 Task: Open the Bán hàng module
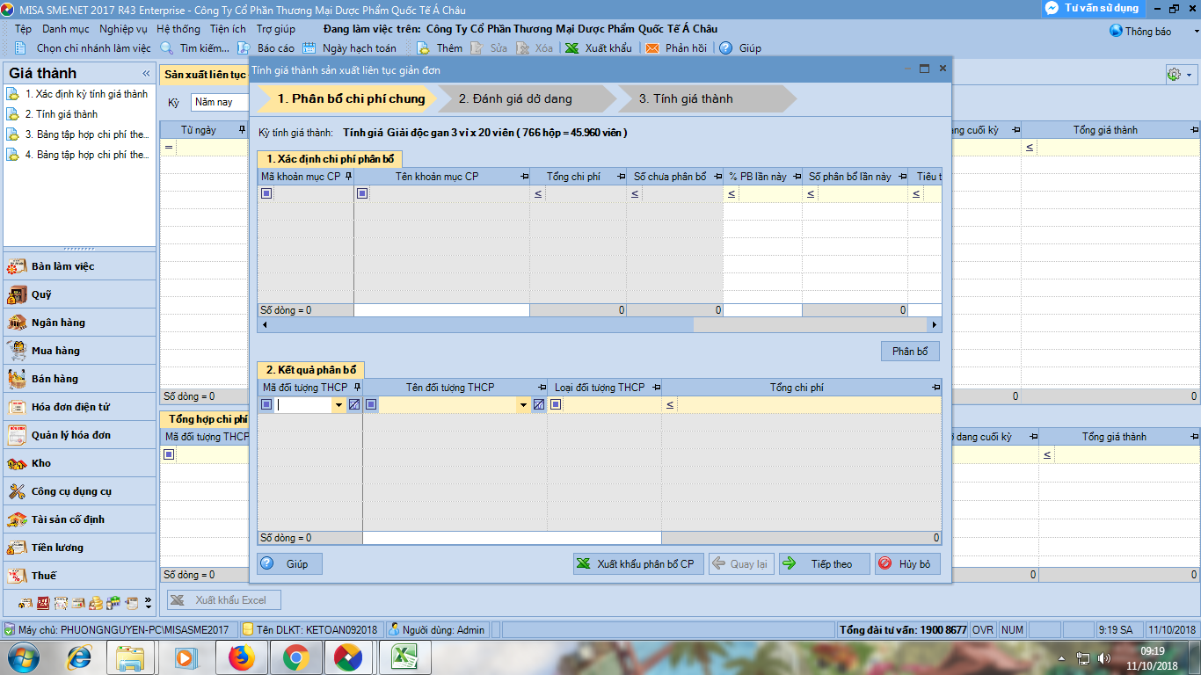[x=79, y=379]
